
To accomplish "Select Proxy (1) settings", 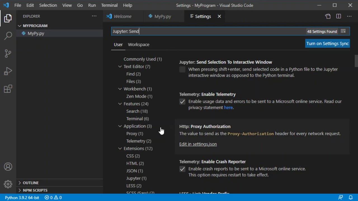I will 135,134.
